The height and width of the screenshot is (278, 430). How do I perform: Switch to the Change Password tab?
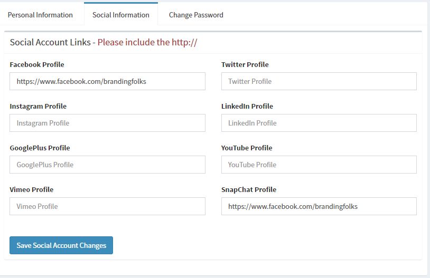coord(196,15)
